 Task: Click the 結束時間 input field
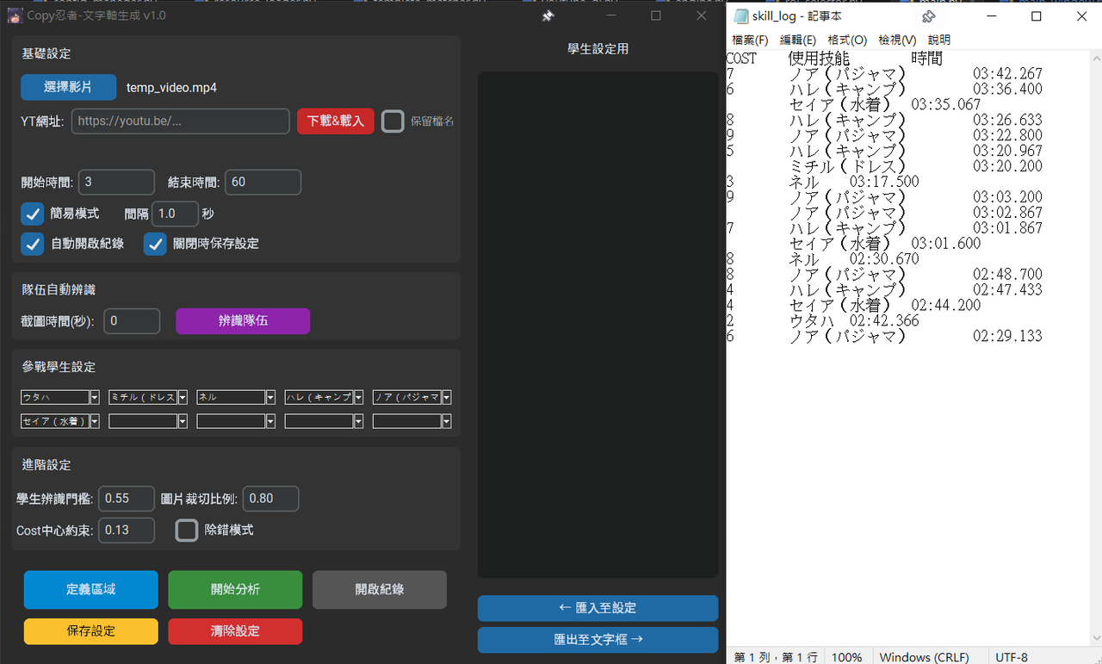263,182
